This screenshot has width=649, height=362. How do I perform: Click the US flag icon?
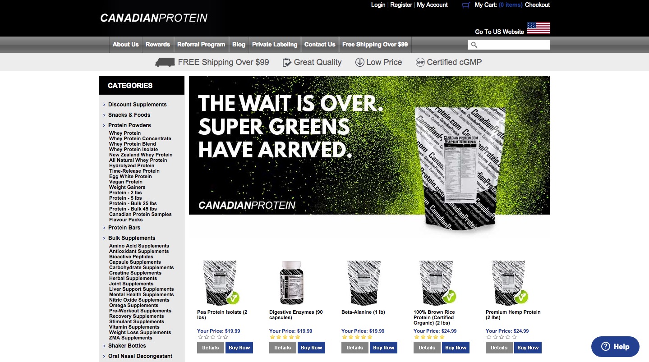click(538, 28)
